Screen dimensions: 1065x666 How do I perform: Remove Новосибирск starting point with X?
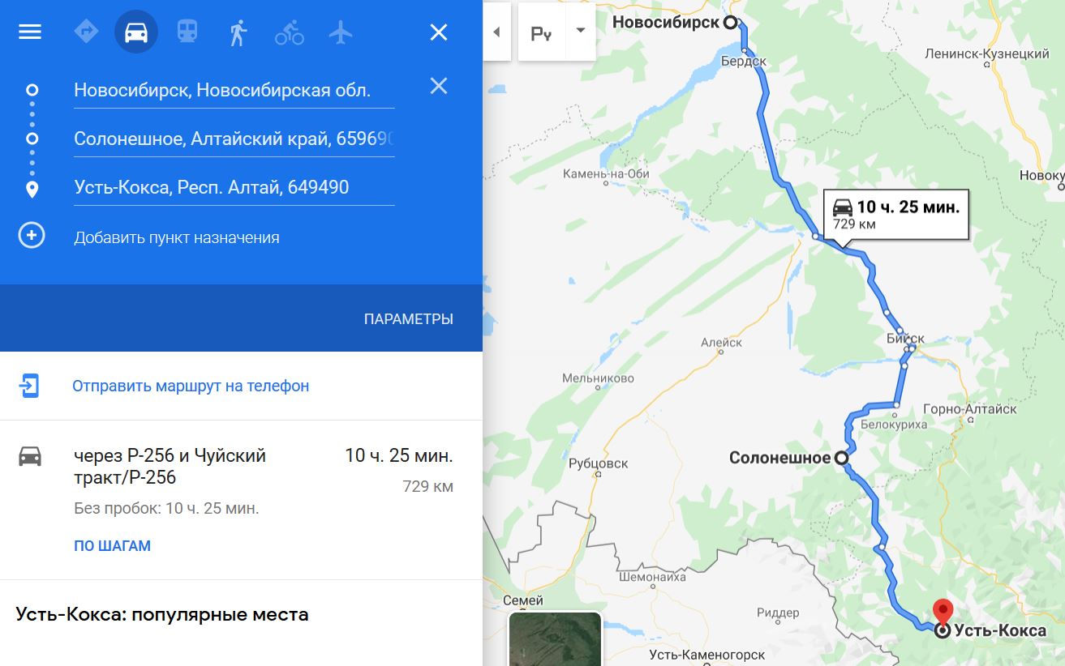(x=438, y=86)
